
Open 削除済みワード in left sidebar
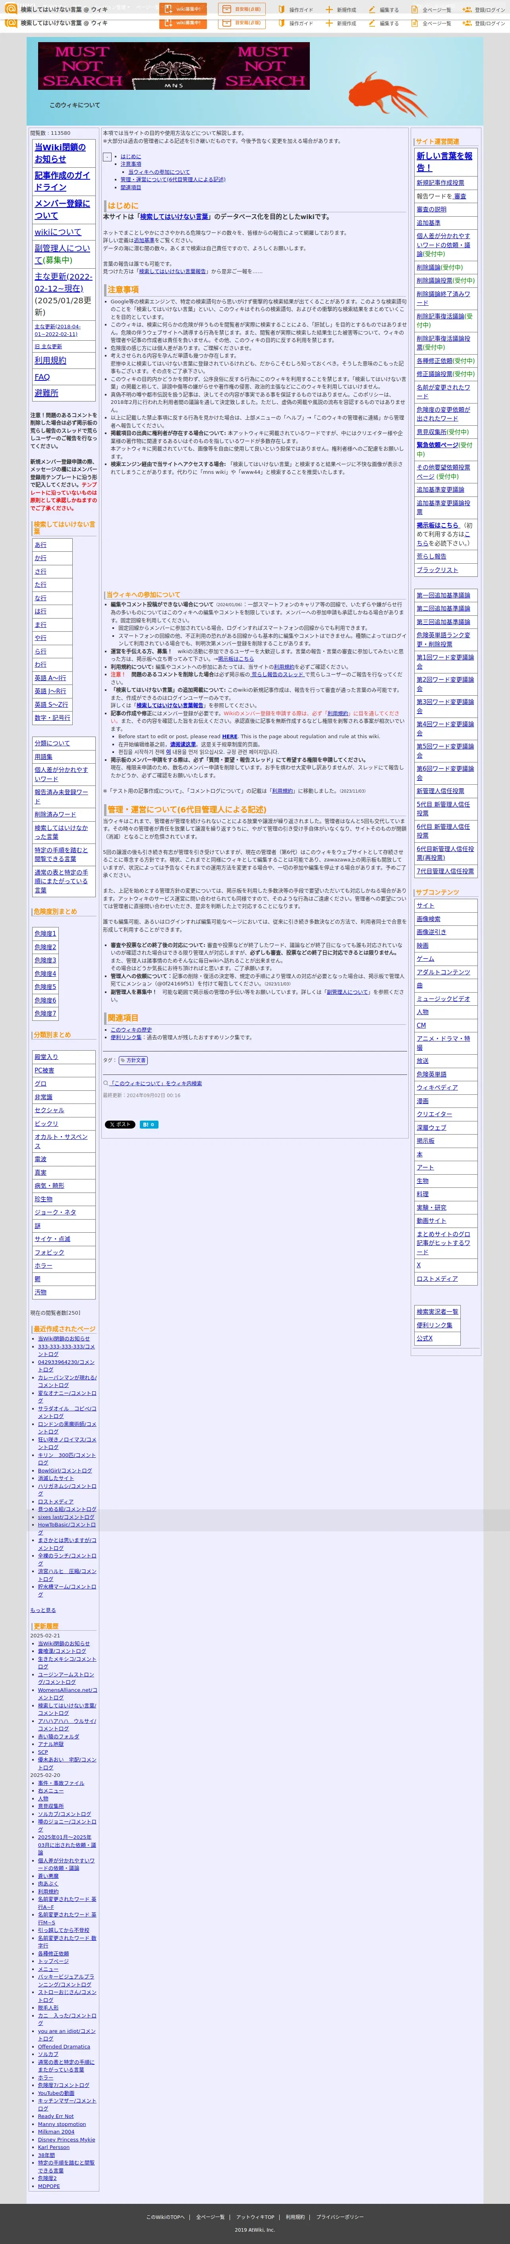pyautogui.click(x=55, y=815)
